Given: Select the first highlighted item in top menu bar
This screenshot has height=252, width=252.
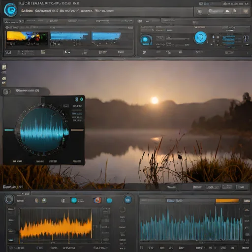Looking at the screenshot, I should click(x=27, y=11).
